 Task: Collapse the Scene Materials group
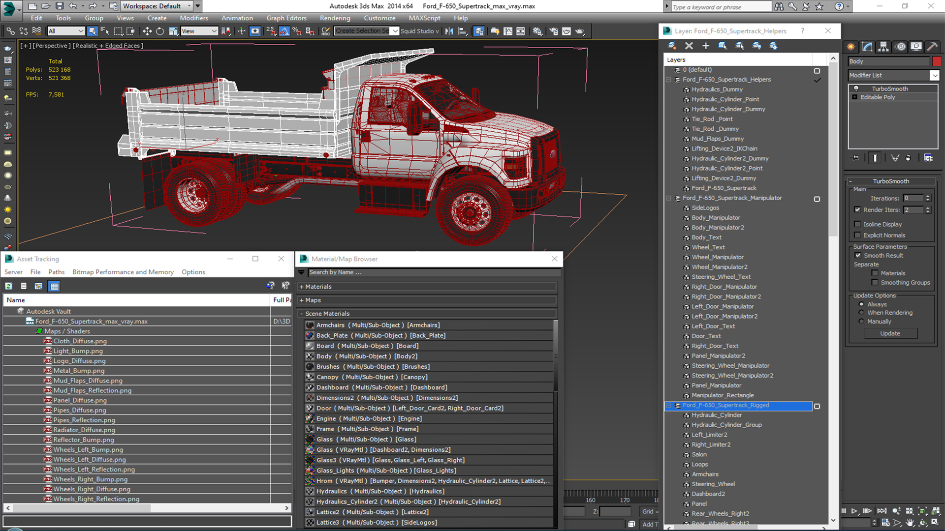click(302, 314)
